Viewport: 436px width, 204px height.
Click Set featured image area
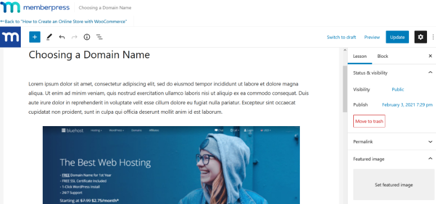pos(393,184)
